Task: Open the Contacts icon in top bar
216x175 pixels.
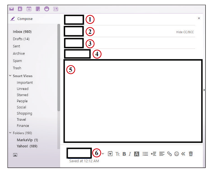Action: 20,9
